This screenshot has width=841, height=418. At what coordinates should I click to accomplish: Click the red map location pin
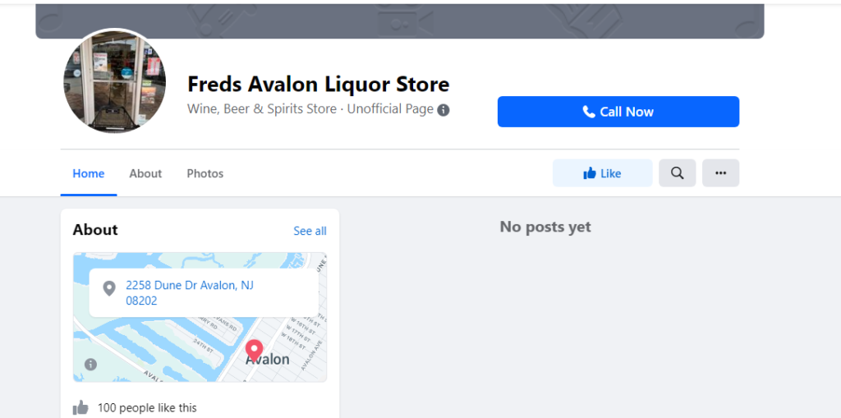click(x=254, y=349)
